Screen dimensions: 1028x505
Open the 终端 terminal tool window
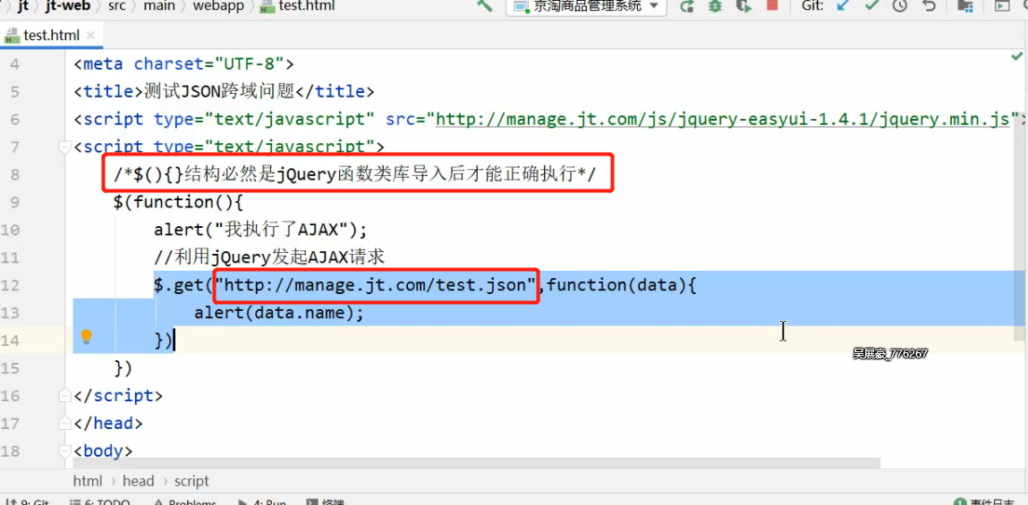pyautogui.click(x=326, y=501)
